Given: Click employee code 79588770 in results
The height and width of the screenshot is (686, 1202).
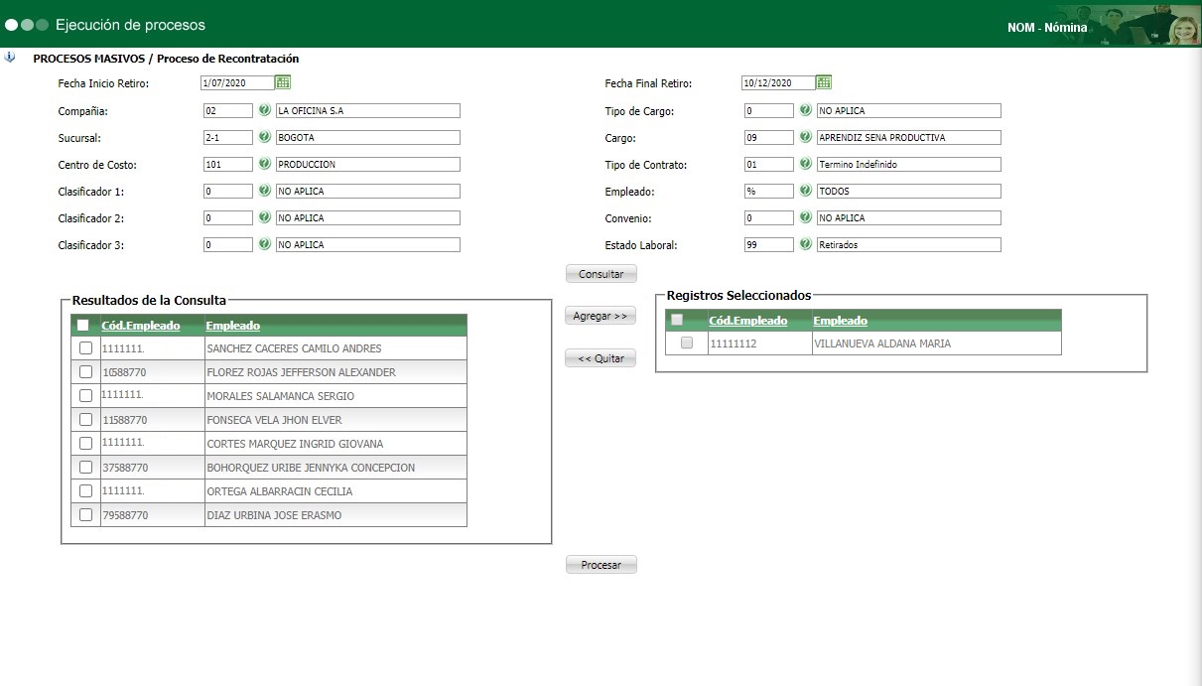Looking at the screenshot, I should click(125, 515).
